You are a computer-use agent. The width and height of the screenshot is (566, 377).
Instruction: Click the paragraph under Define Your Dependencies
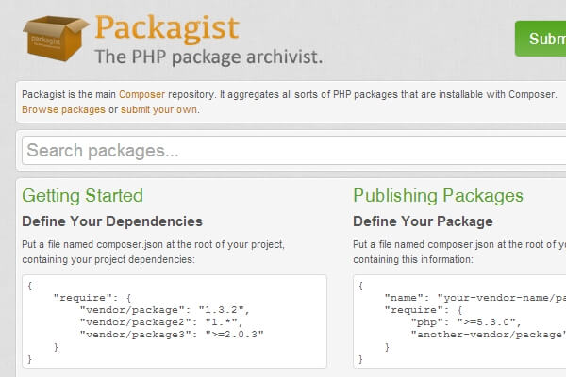pyautogui.click(x=154, y=252)
